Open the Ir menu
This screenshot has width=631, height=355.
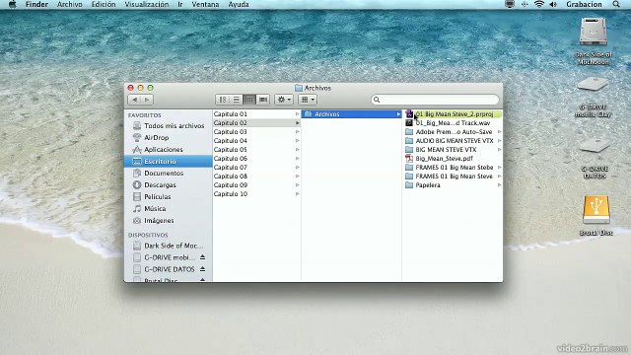point(180,4)
